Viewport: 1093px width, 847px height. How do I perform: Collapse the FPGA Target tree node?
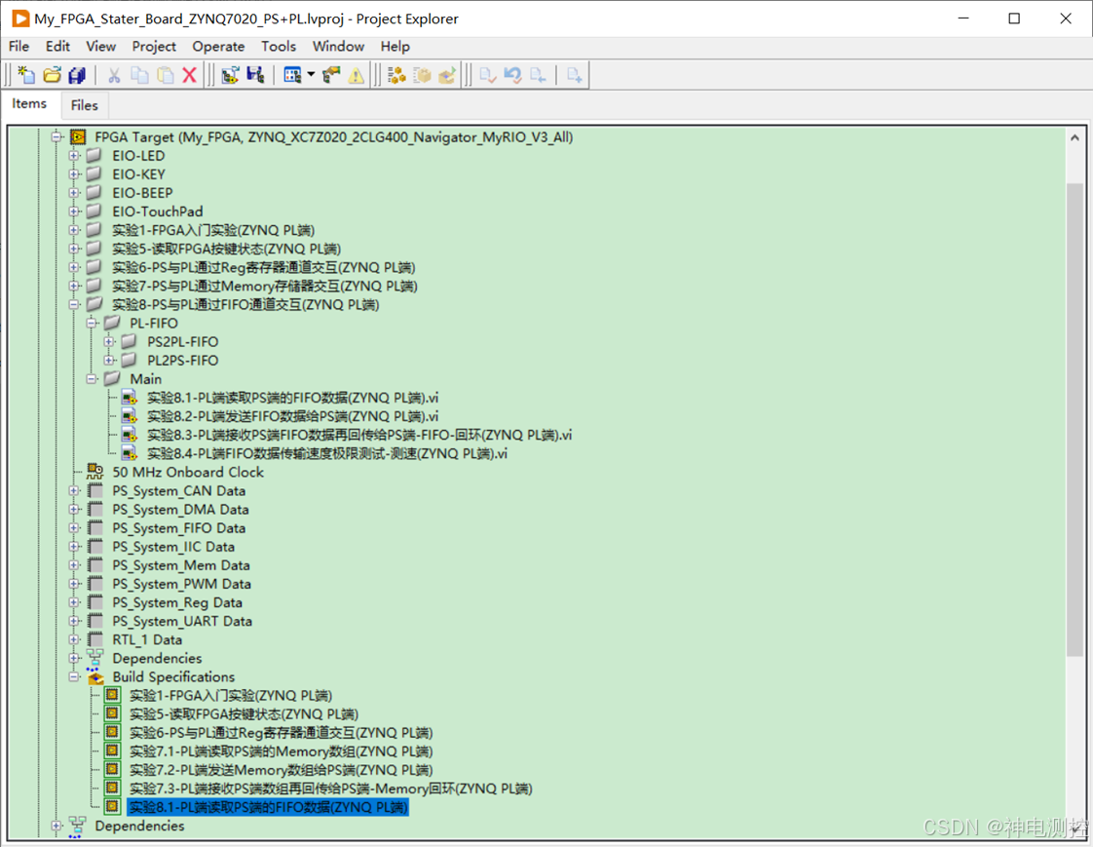[57, 136]
